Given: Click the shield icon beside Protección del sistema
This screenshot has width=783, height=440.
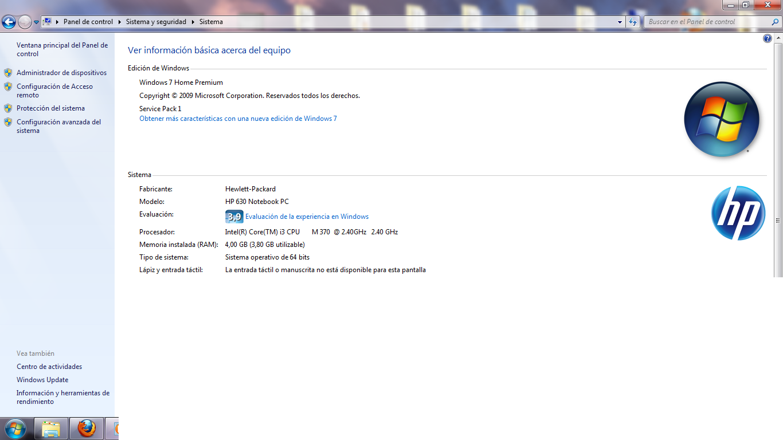Looking at the screenshot, I should coord(8,108).
